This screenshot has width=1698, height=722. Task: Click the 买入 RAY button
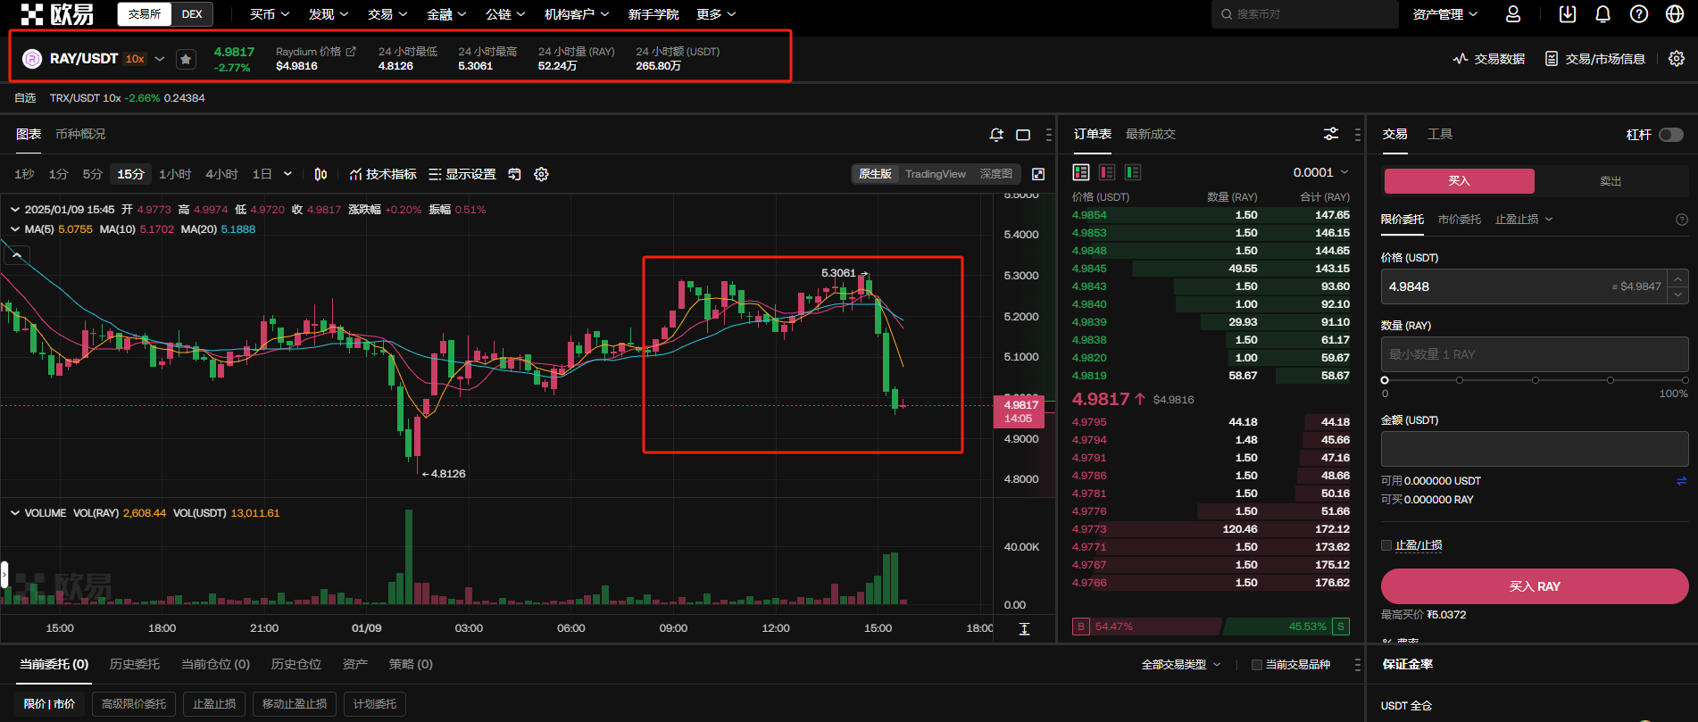[x=1534, y=586]
